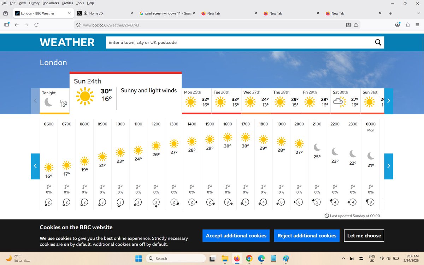Image resolution: width=424 pixels, height=265 pixels.
Task: Select the Wed 27th forecast day
Action: click(x=256, y=101)
